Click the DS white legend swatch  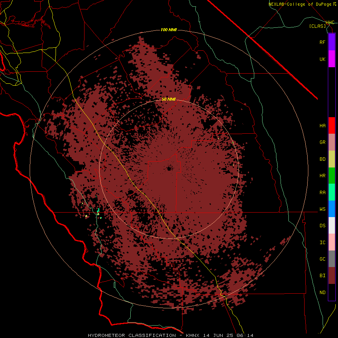[332, 225]
